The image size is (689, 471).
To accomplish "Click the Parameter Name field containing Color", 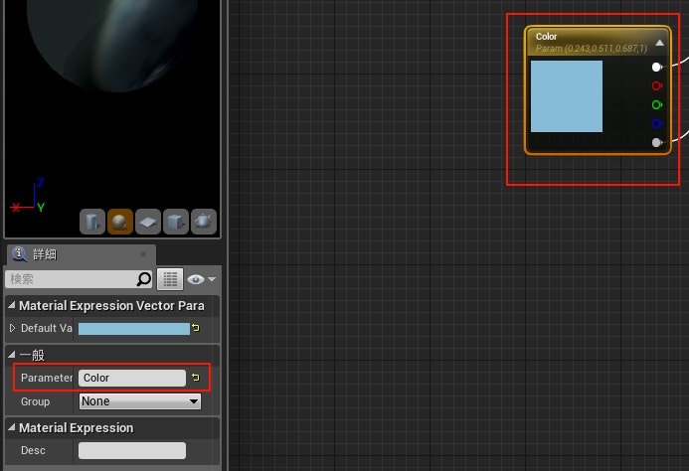I will coord(132,378).
